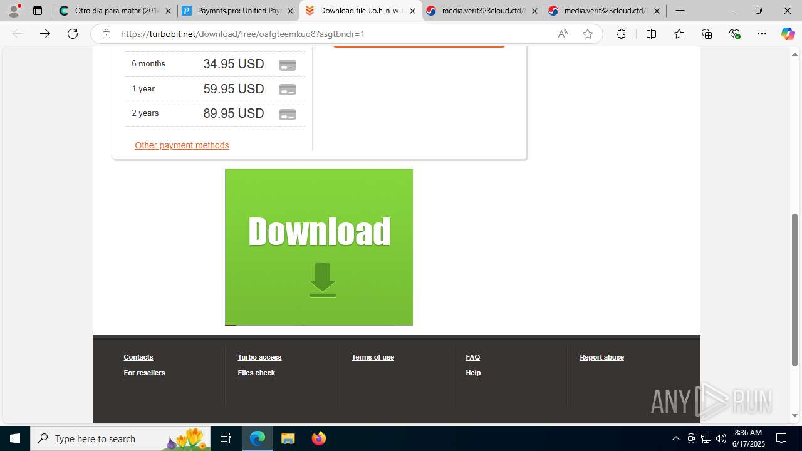This screenshot has height=451, width=802.
Task: Open Firefox from the taskbar
Action: [318, 438]
